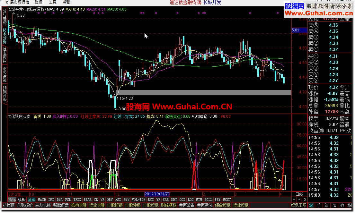Click the 0 reset button
Screen dimensions: 355x213
305,200
